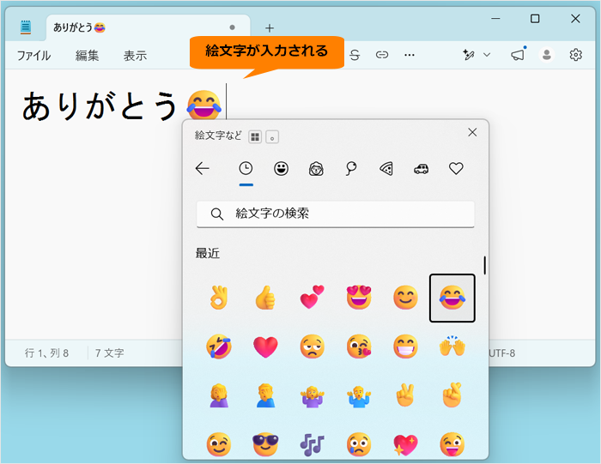Insert a link from toolbar
This screenshot has height=464, width=601.
[382, 55]
